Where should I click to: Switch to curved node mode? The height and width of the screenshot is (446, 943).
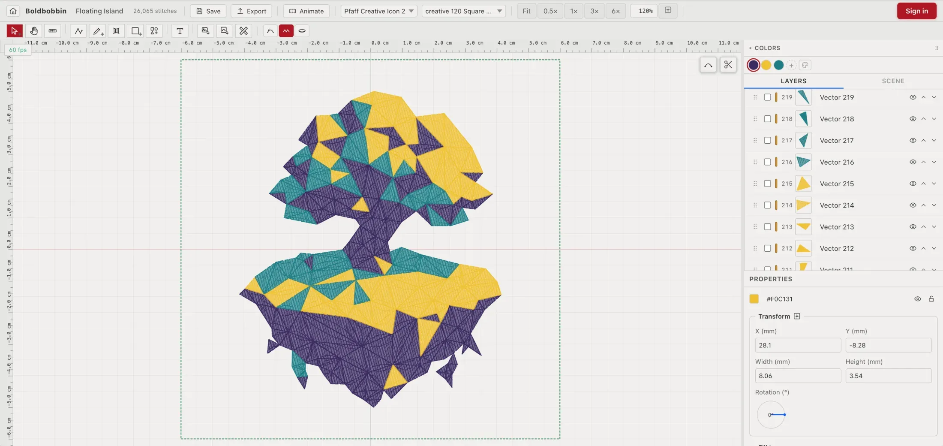pos(270,31)
